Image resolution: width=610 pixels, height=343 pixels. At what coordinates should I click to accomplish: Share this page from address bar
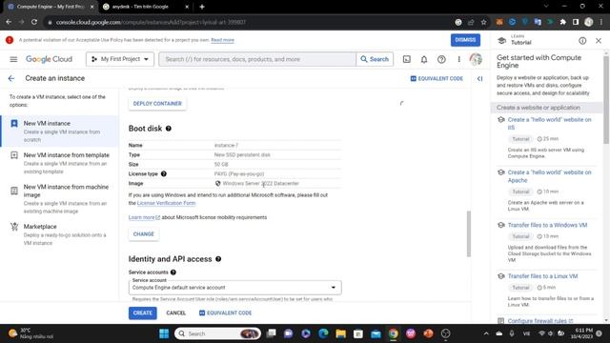[471, 22]
